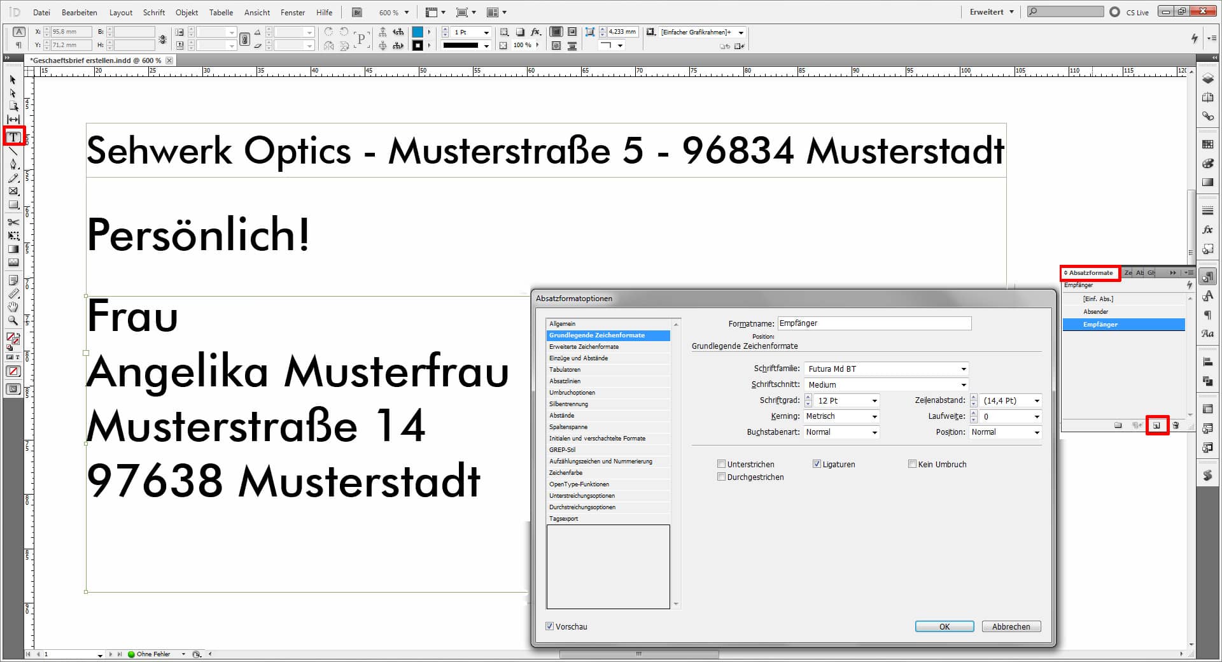Delete style with trash icon in Absatzformate

tap(1176, 425)
